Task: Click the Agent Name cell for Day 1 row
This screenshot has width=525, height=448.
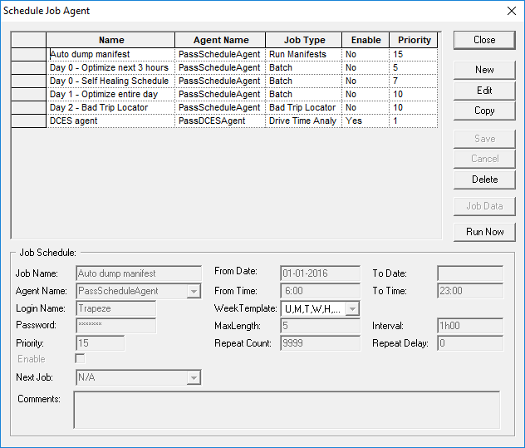Action: (x=220, y=94)
